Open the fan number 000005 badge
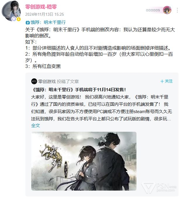Screen dimensions: 180x197 [x=153, y=10]
